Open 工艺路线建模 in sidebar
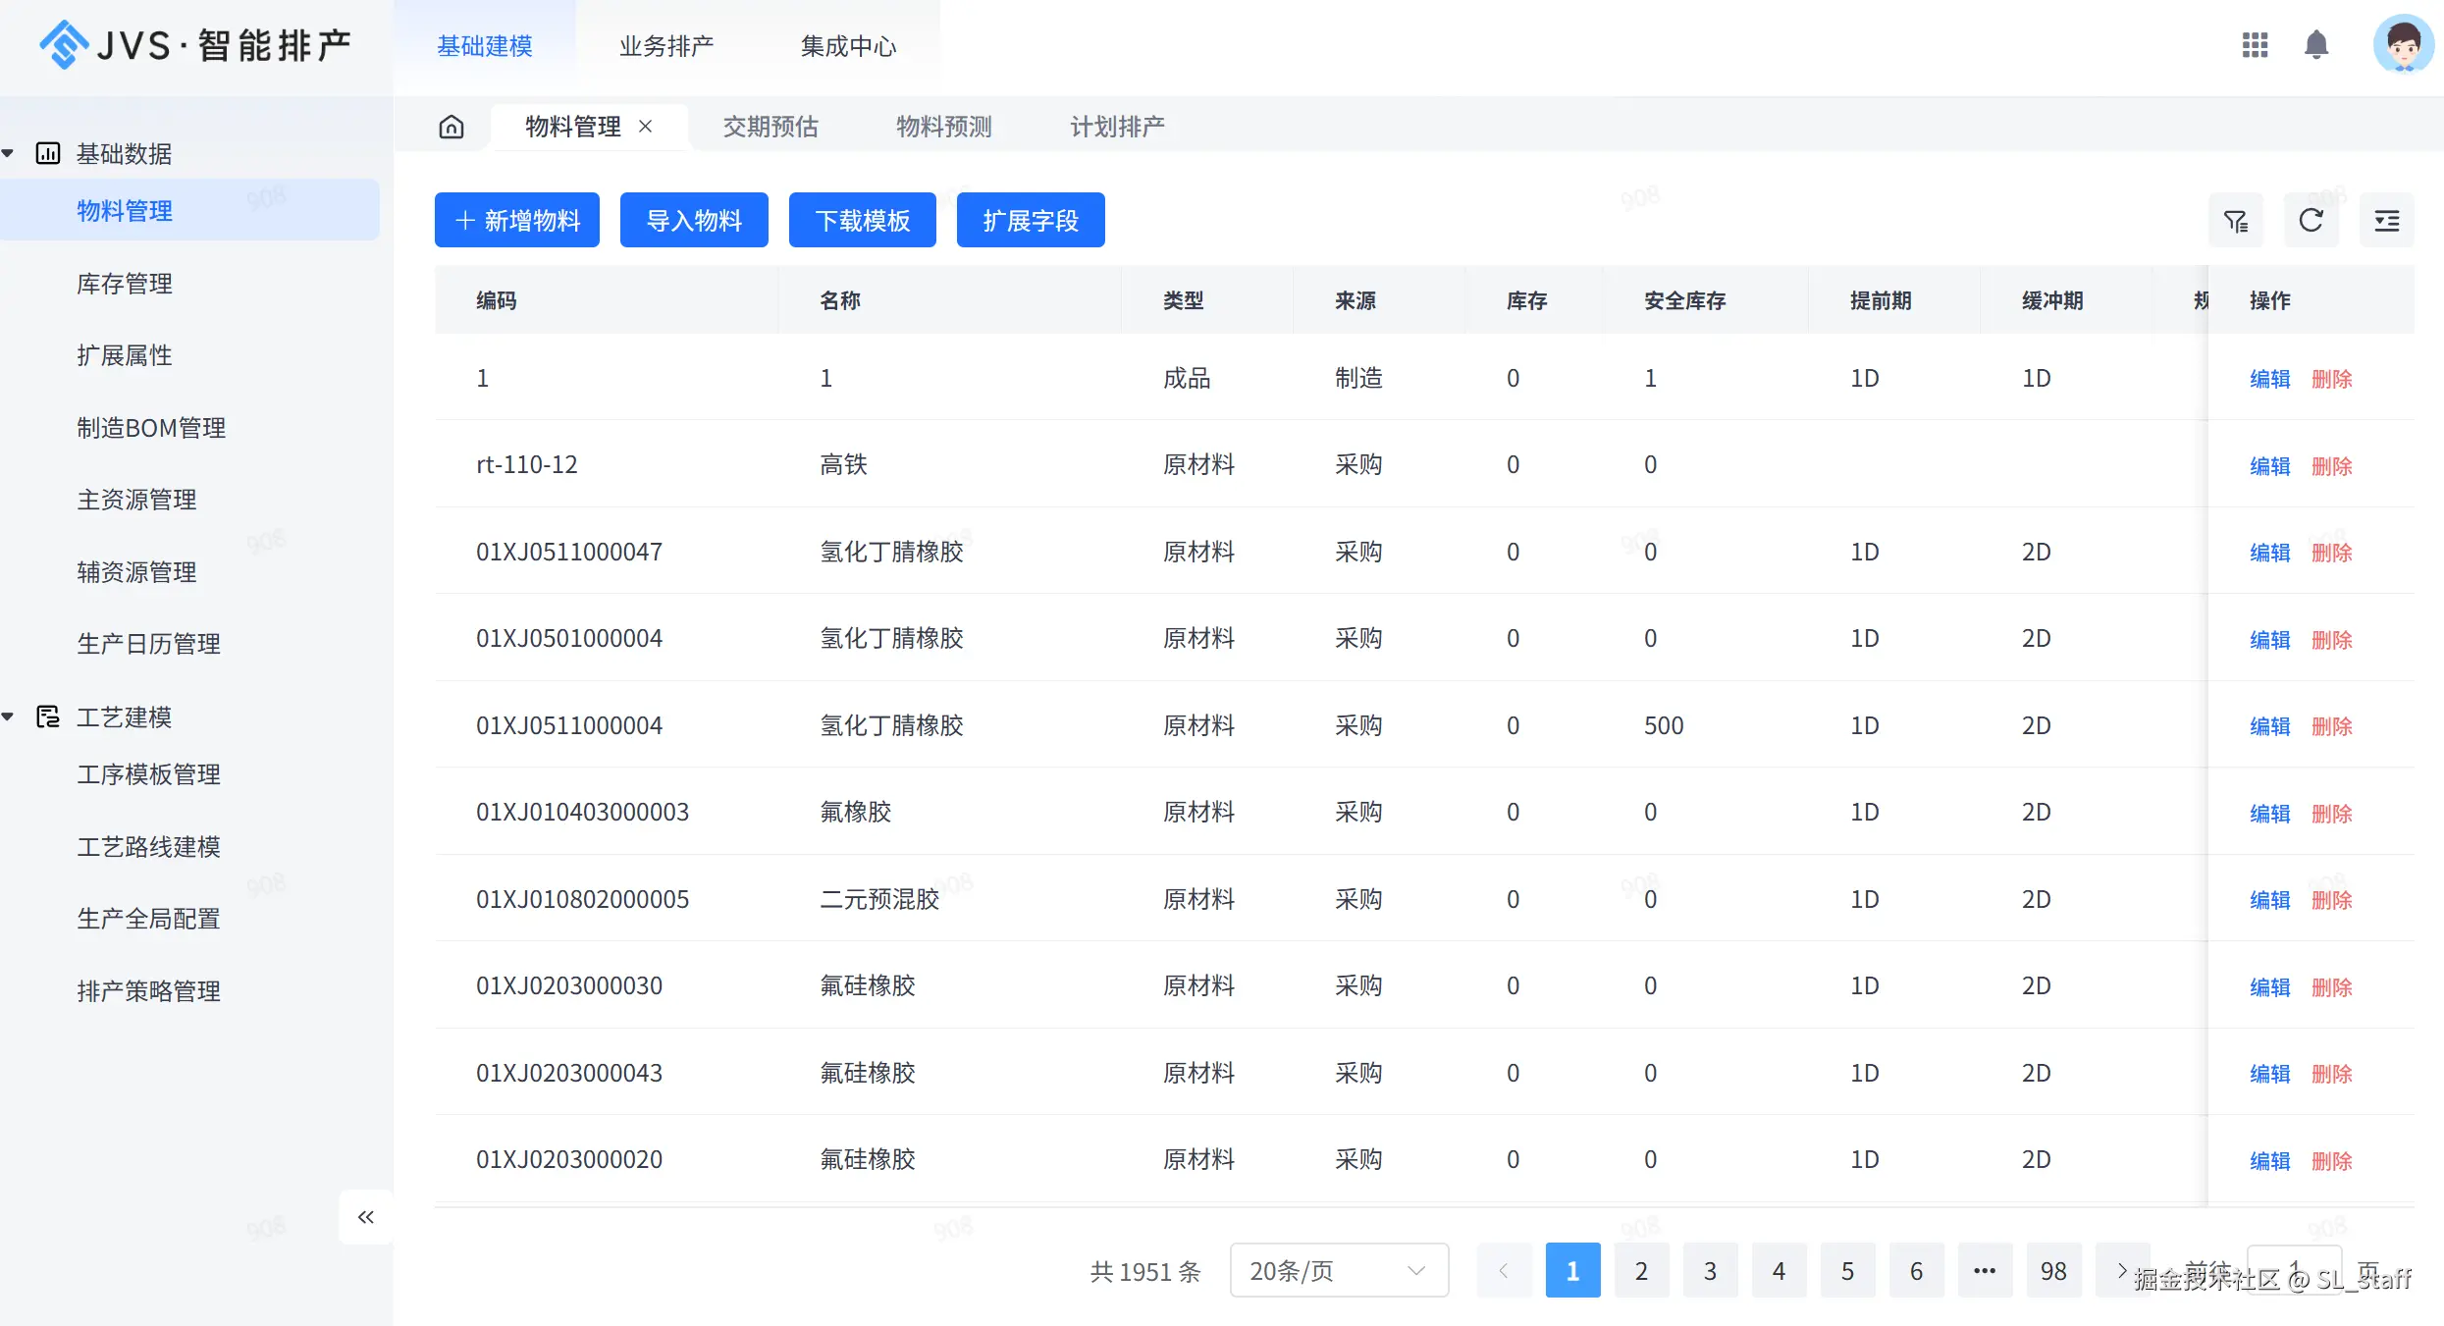Screen dimensions: 2444x1326 [148, 847]
